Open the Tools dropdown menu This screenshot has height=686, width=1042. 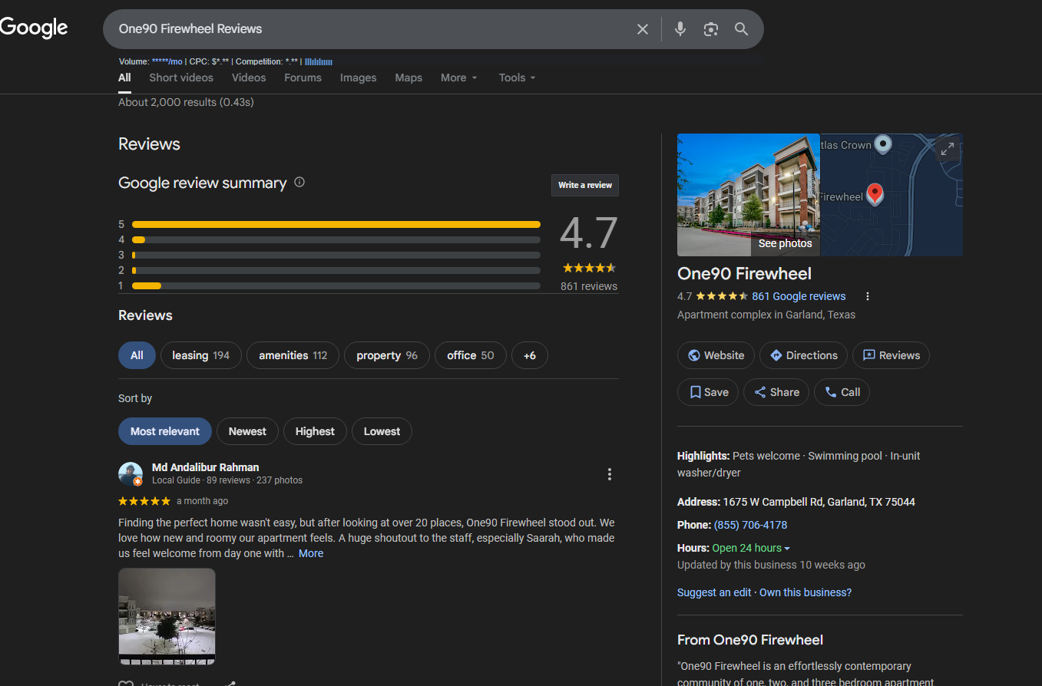tap(517, 78)
